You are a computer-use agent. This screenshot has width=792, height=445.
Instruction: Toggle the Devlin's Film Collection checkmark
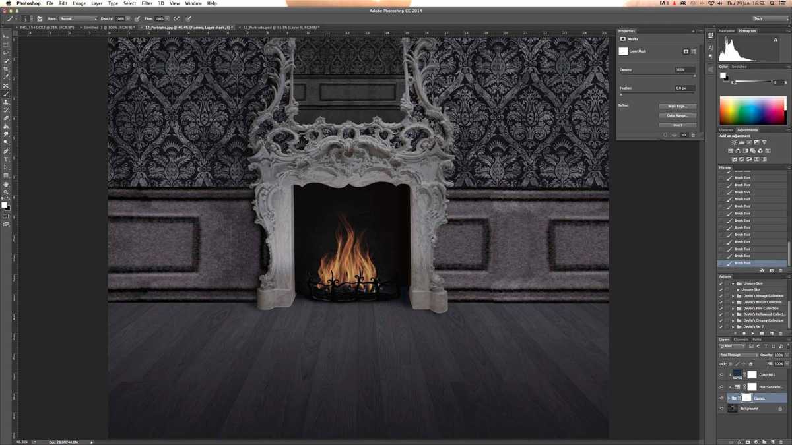pos(721,308)
